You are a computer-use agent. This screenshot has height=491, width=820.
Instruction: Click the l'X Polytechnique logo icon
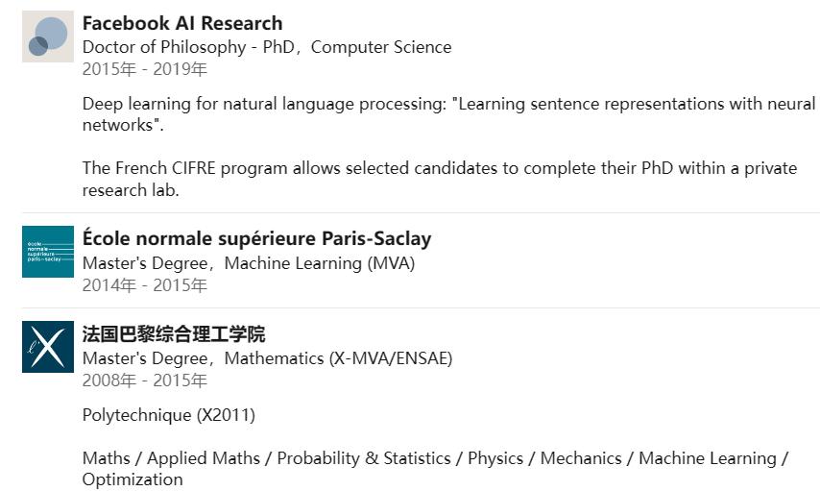point(48,347)
